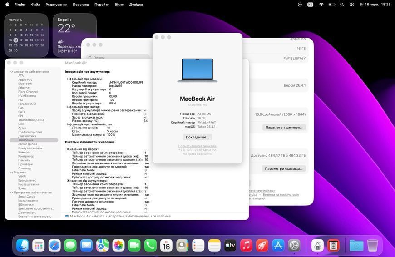Click the menu bar date and time
Screen dimensions: 395x257
375,5
